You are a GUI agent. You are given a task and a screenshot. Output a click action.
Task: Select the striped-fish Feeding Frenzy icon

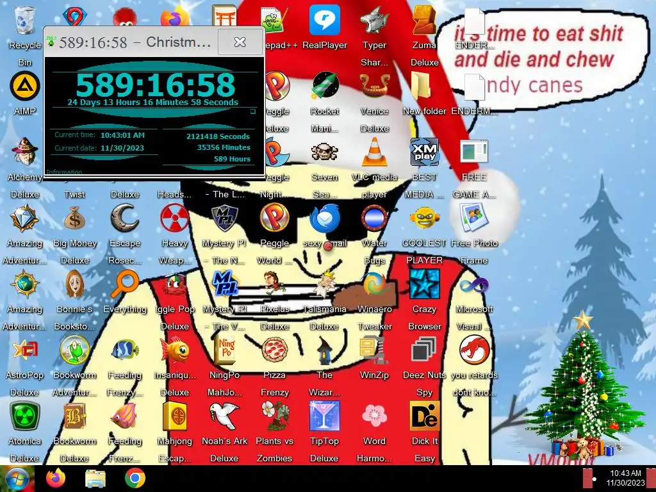tap(125, 350)
